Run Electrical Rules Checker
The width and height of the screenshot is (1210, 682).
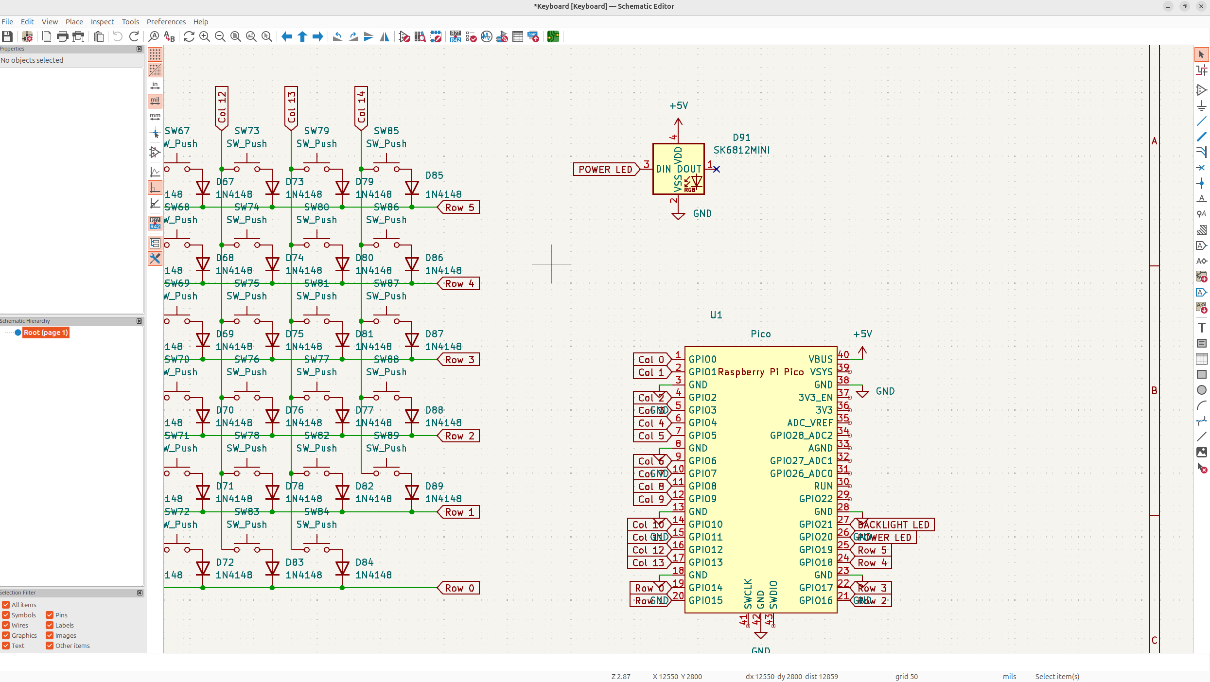coord(471,36)
